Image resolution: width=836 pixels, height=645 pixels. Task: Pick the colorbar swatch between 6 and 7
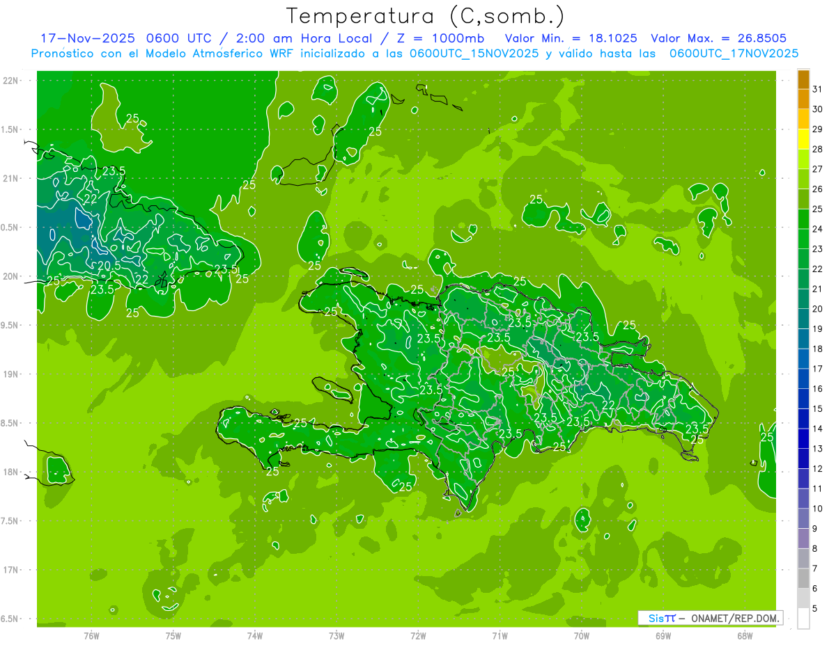(x=803, y=579)
